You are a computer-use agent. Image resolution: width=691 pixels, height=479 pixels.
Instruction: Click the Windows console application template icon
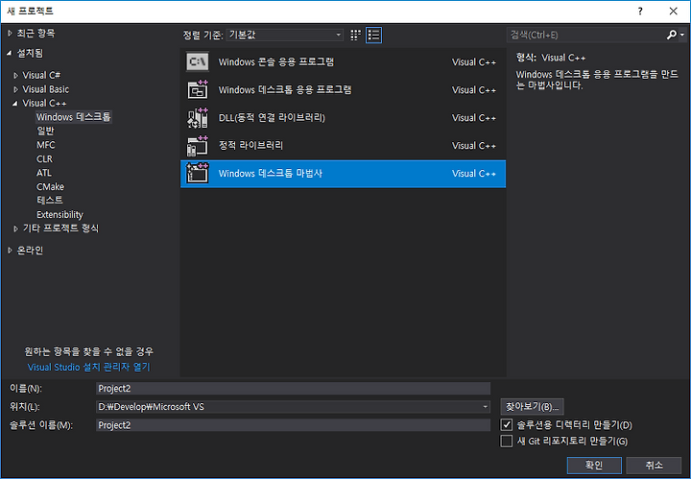[x=197, y=62]
